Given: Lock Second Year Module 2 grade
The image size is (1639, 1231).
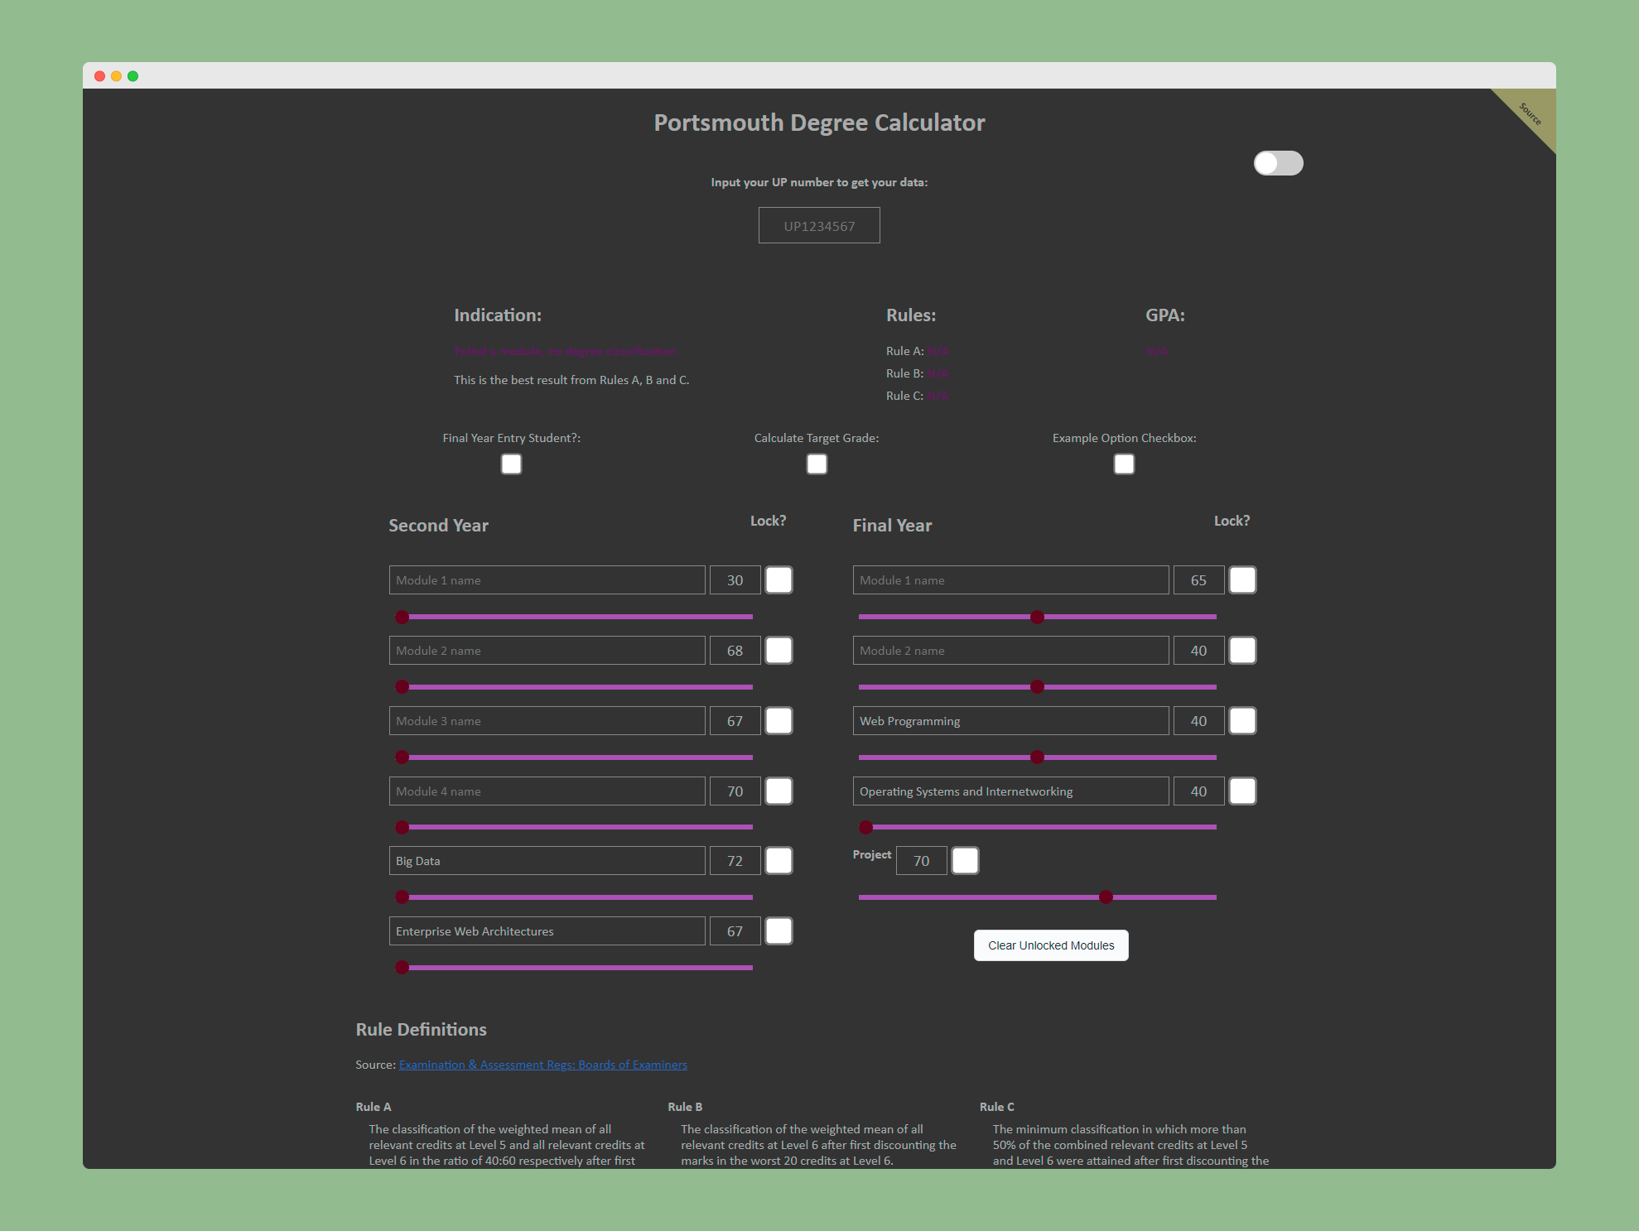Looking at the screenshot, I should (779, 651).
